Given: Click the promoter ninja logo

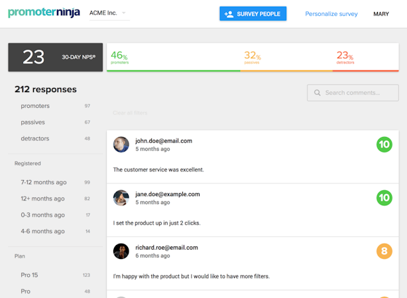Looking at the screenshot, I should click(43, 13).
